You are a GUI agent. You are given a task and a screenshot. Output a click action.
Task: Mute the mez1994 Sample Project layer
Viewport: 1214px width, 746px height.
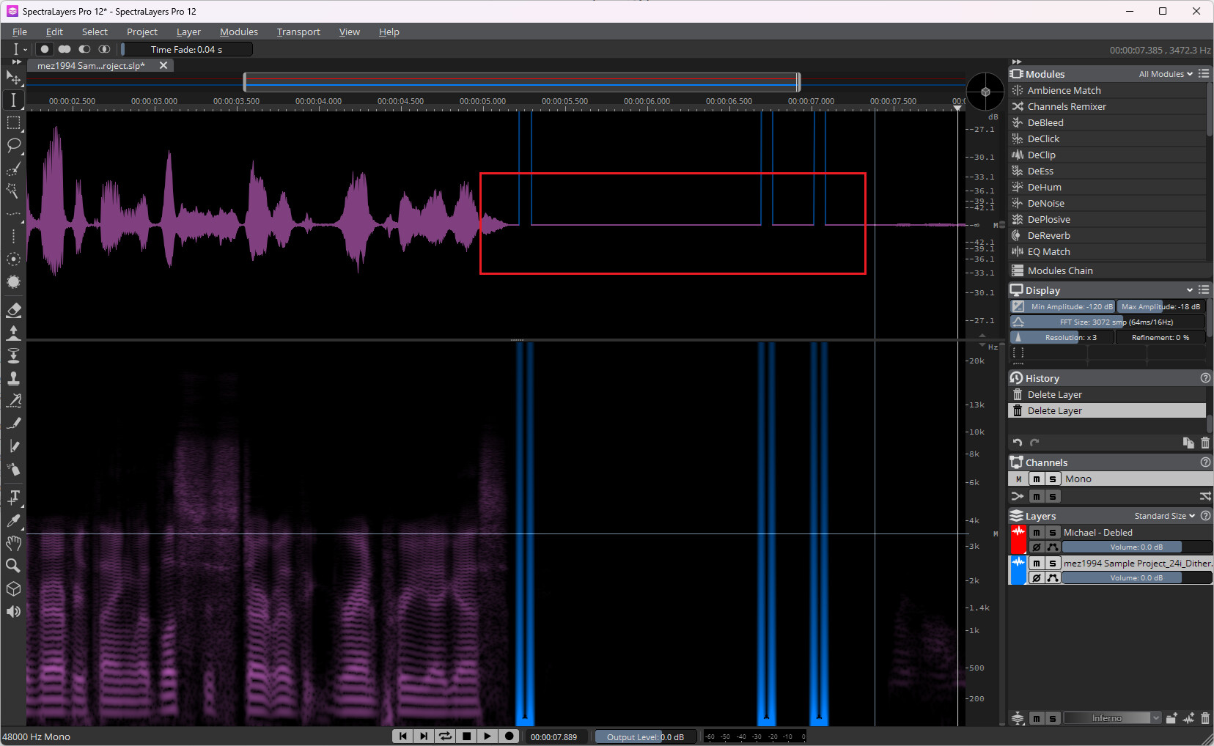point(1037,564)
